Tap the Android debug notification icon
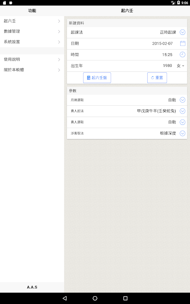 pos(11,3)
